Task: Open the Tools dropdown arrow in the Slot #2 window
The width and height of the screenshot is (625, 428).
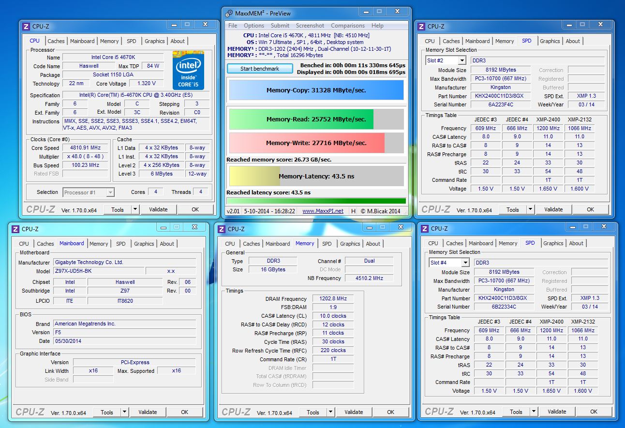Action: point(530,209)
